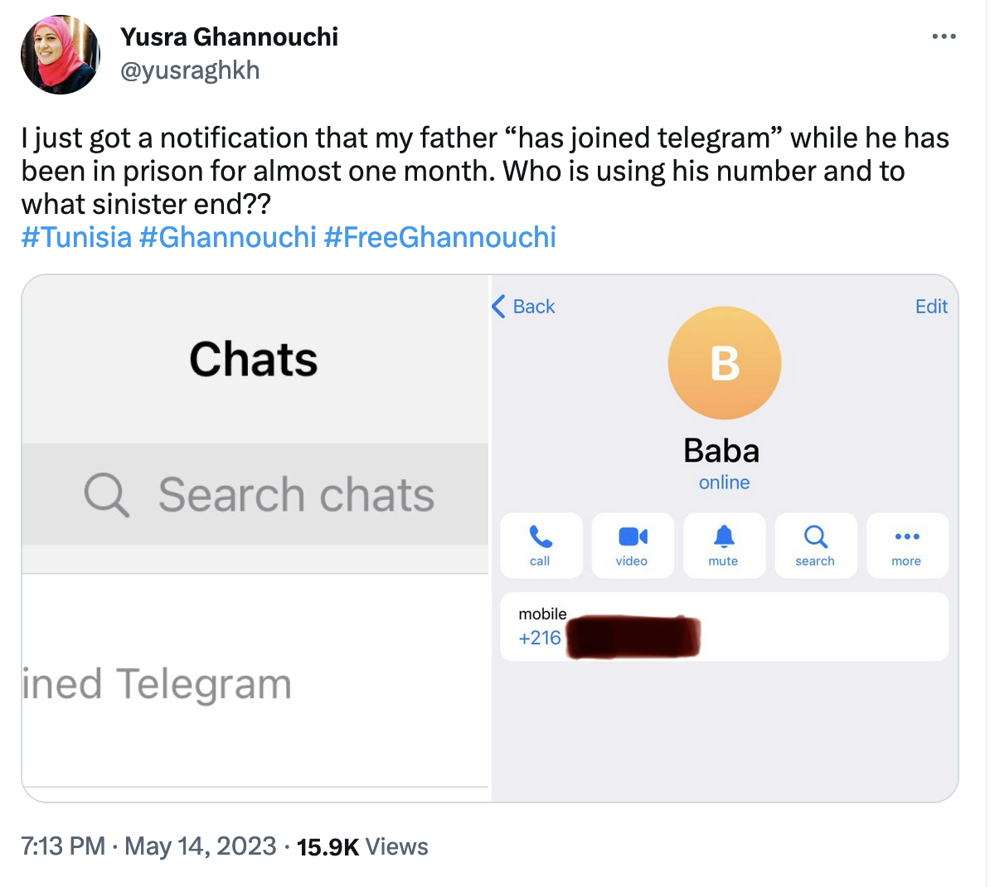The width and height of the screenshot is (990, 887).
Task: Tap the Back chevron arrow
Action: (499, 307)
